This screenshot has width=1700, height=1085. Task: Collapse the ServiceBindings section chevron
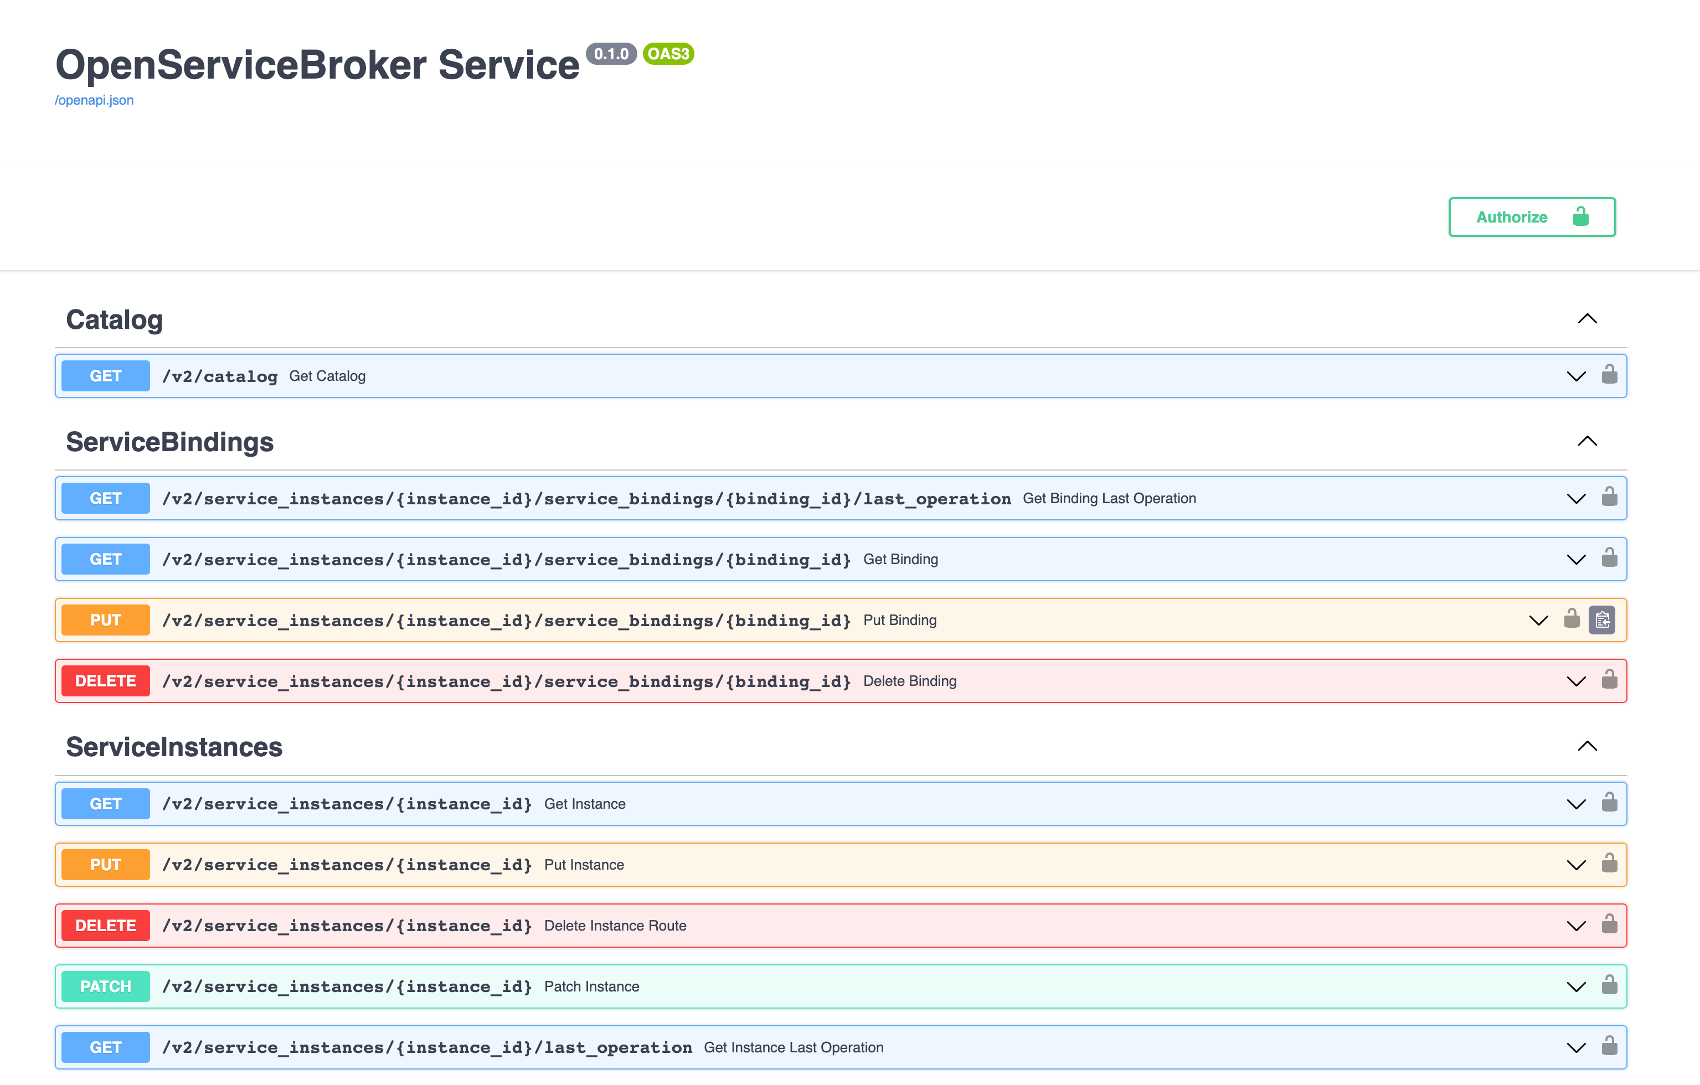pos(1587,441)
